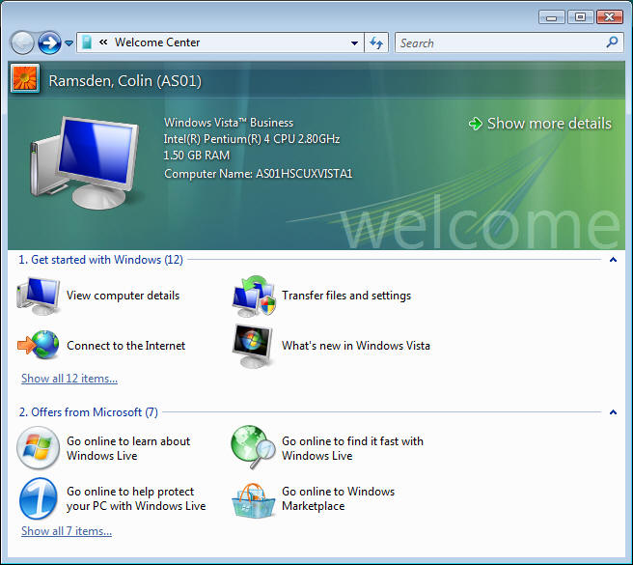This screenshot has width=633, height=565.
Task: Focus the Search input field
Action: pyautogui.click(x=509, y=42)
